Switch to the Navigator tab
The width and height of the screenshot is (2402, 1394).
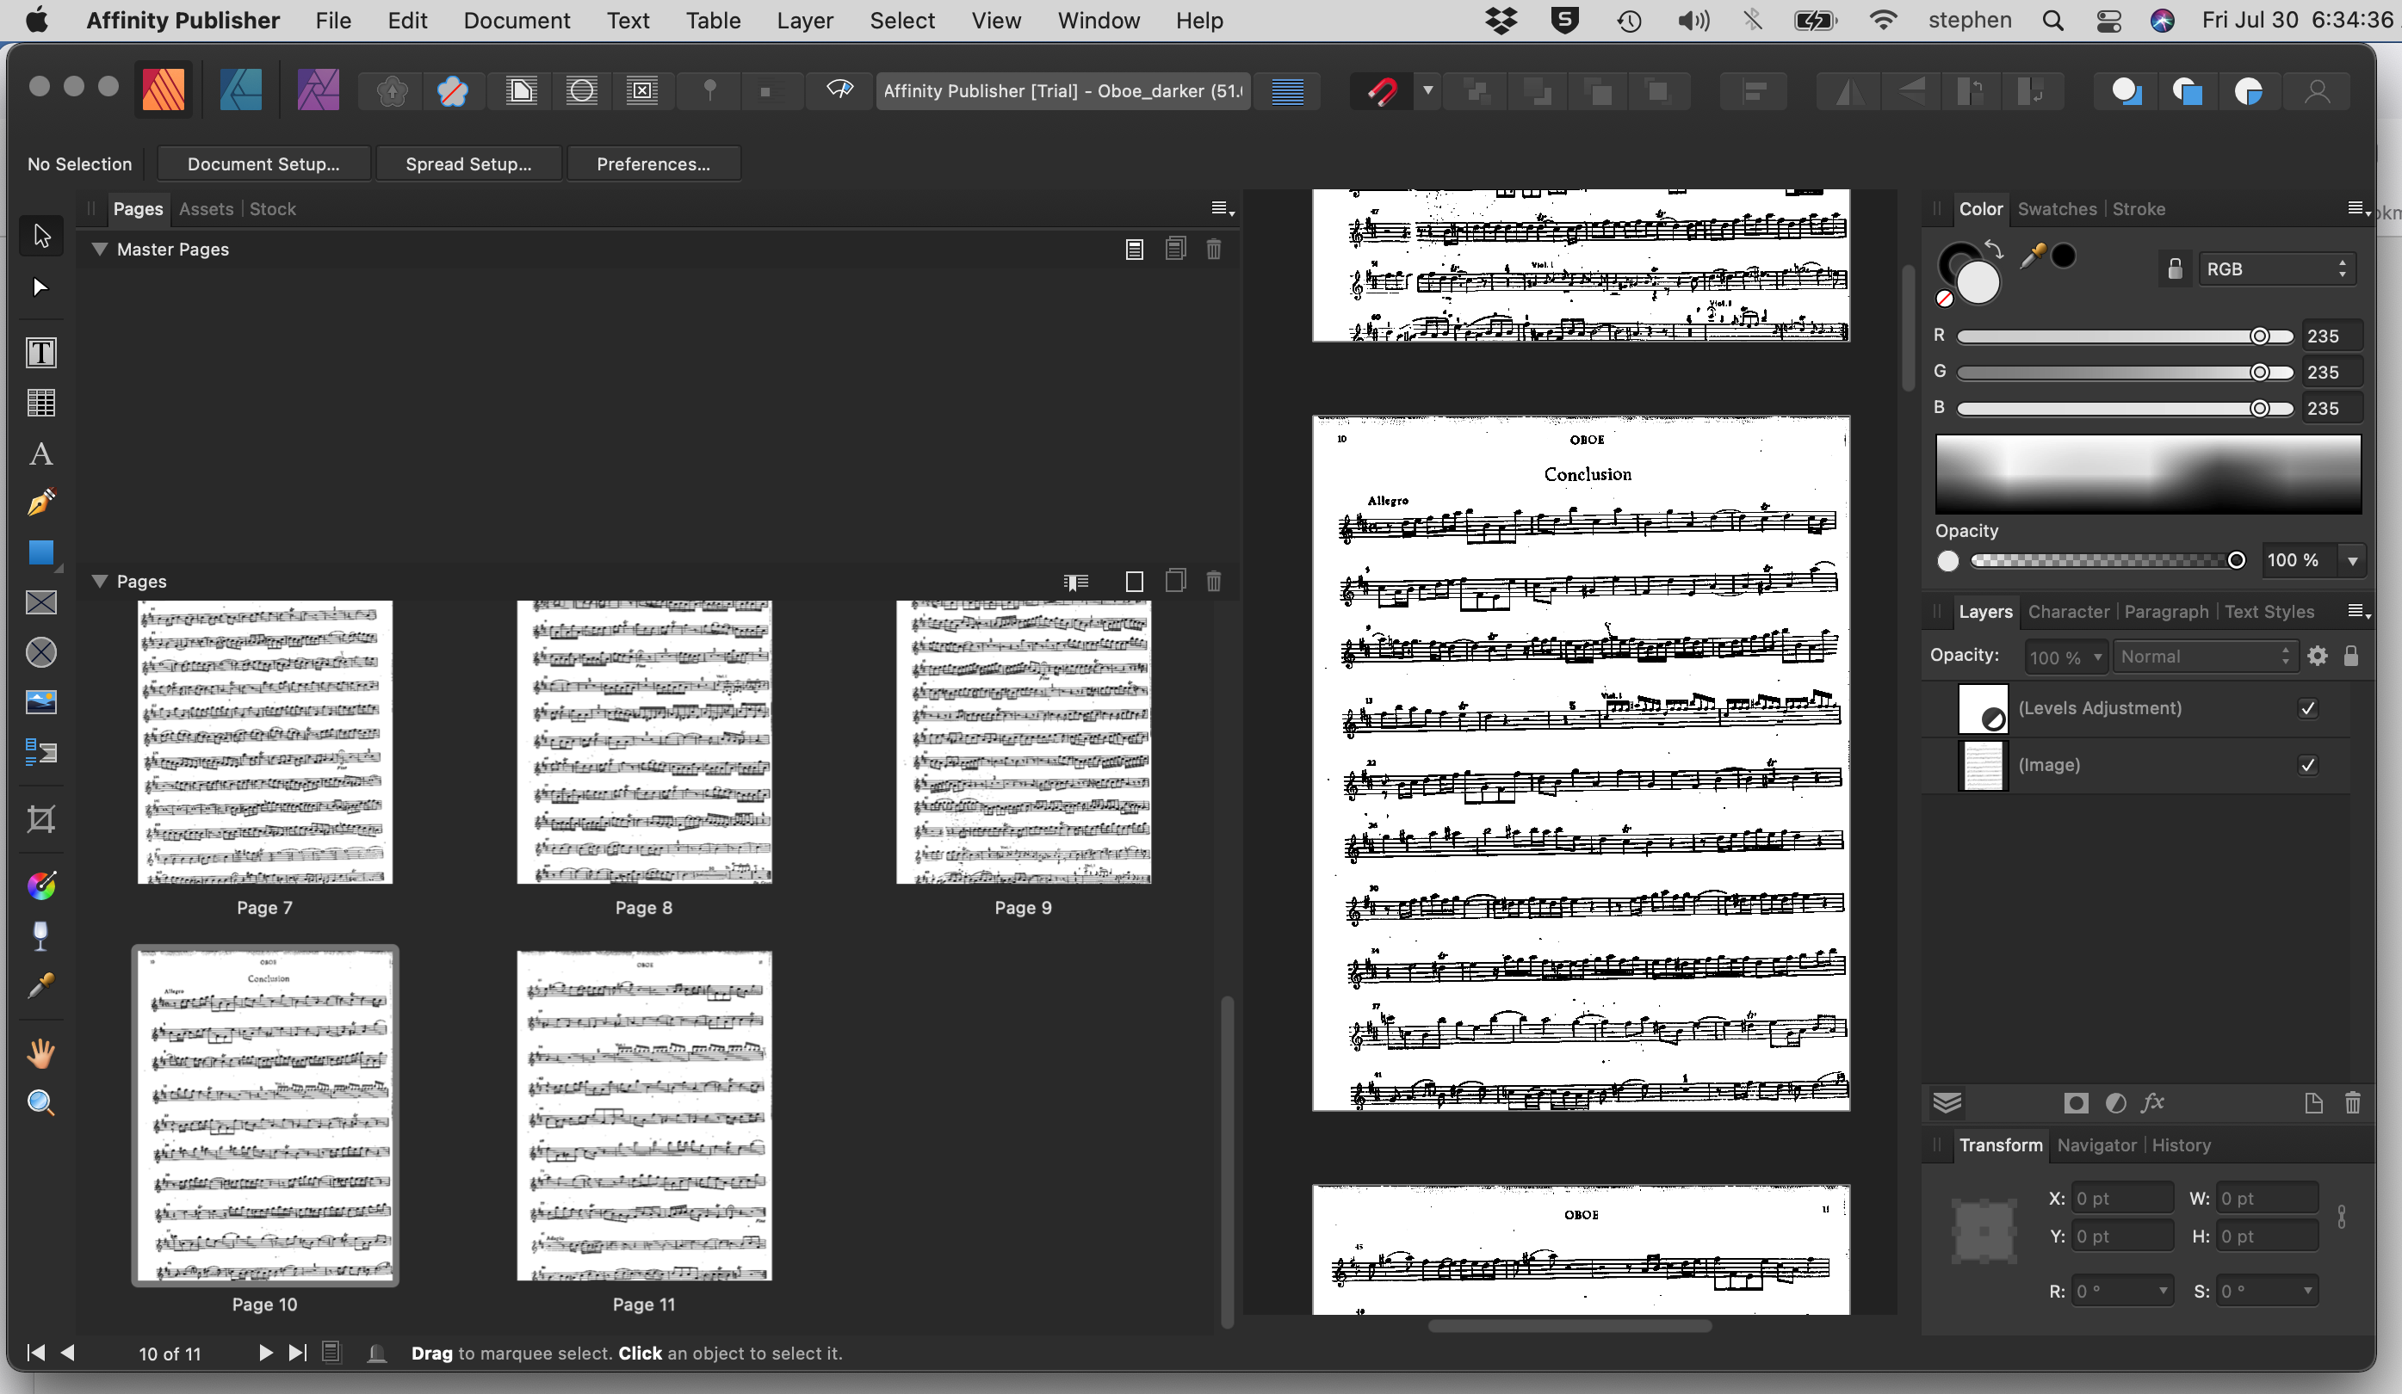[x=2096, y=1145]
